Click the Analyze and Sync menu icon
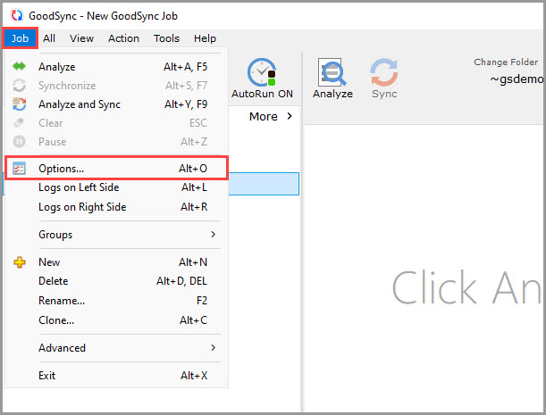Image resolution: width=546 pixels, height=415 pixels. click(20, 104)
